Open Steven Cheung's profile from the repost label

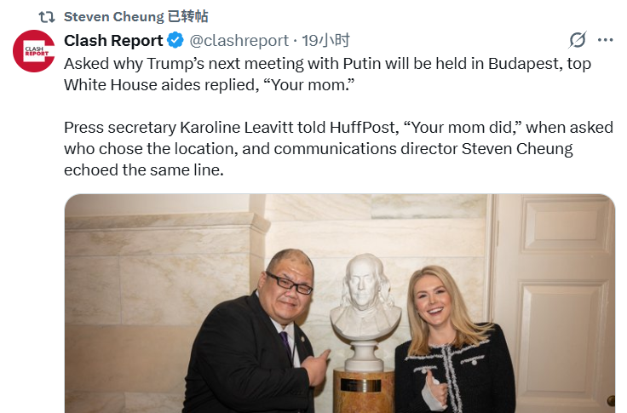[114, 17]
